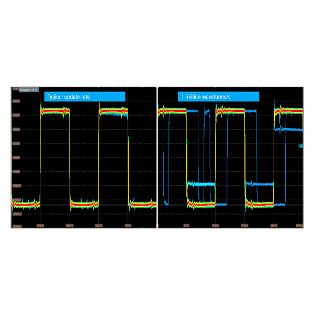The image size is (314, 314).
Task: Click the "Typical update rate" blue label
Action: (x=86, y=96)
